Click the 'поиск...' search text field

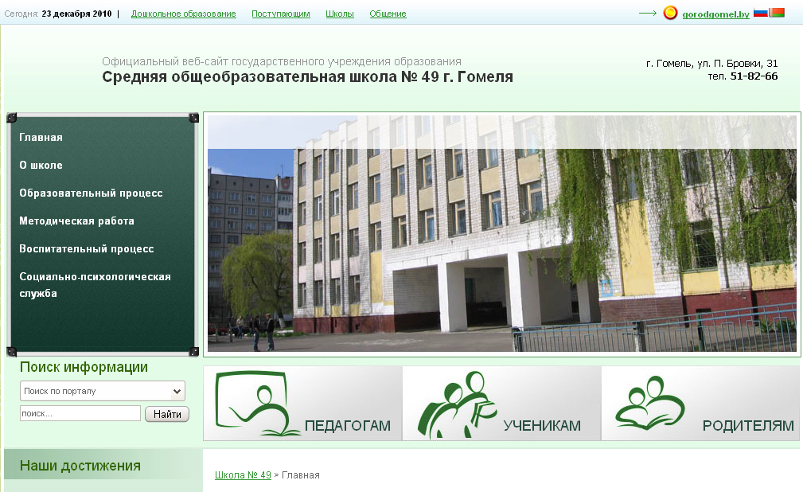80,414
